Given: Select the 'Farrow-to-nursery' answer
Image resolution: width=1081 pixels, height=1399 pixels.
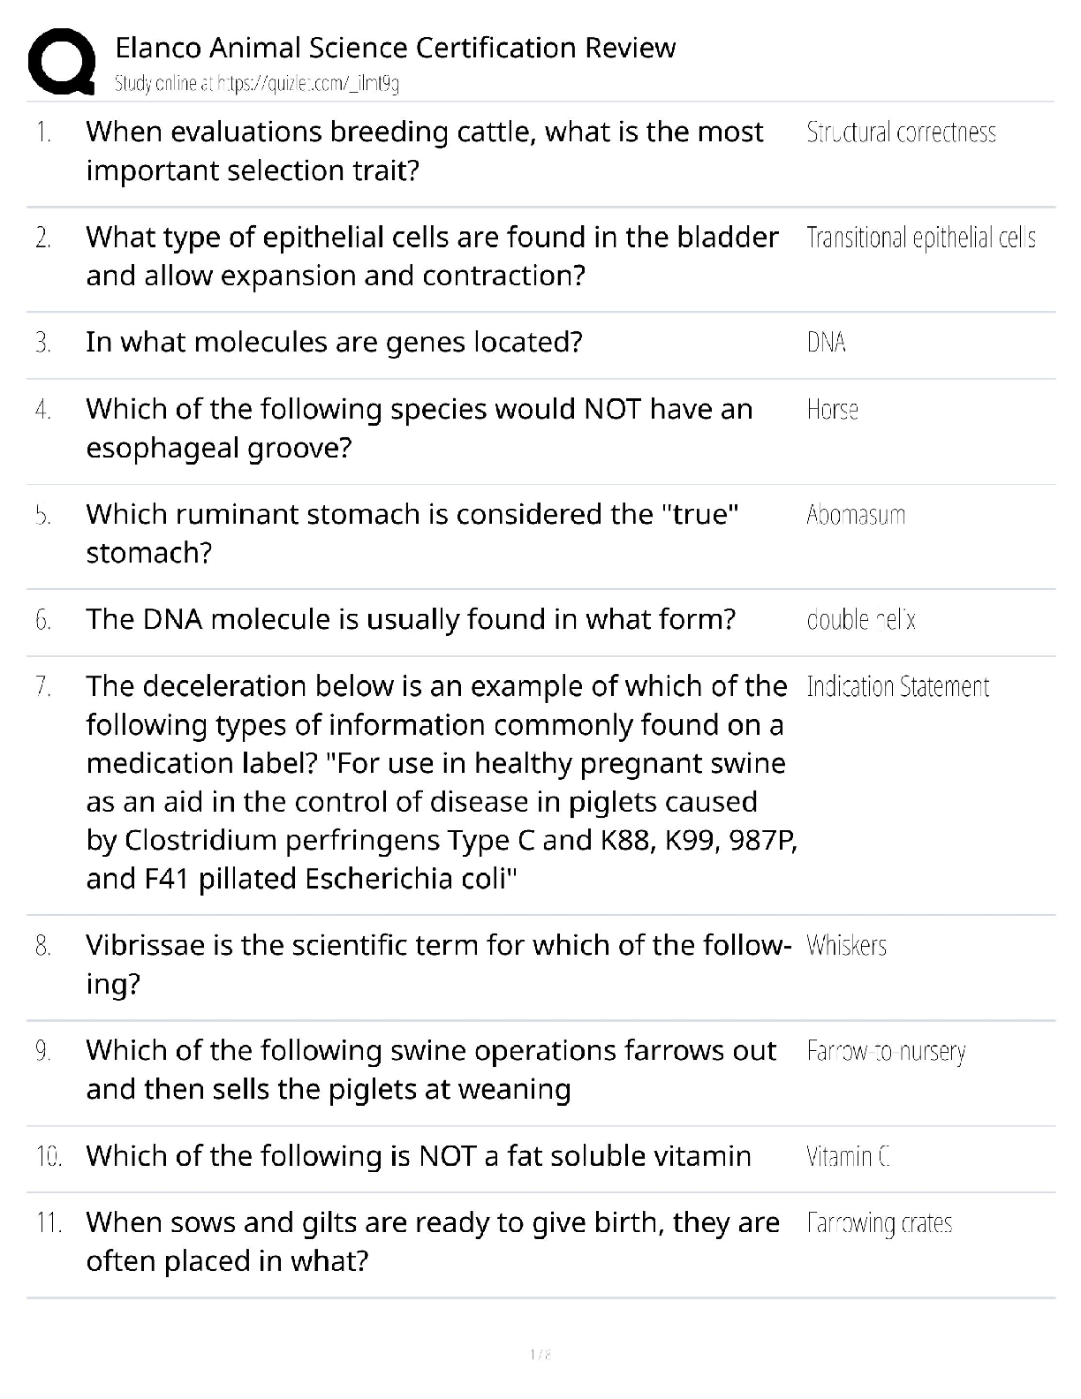Looking at the screenshot, I should point(886,1051).
